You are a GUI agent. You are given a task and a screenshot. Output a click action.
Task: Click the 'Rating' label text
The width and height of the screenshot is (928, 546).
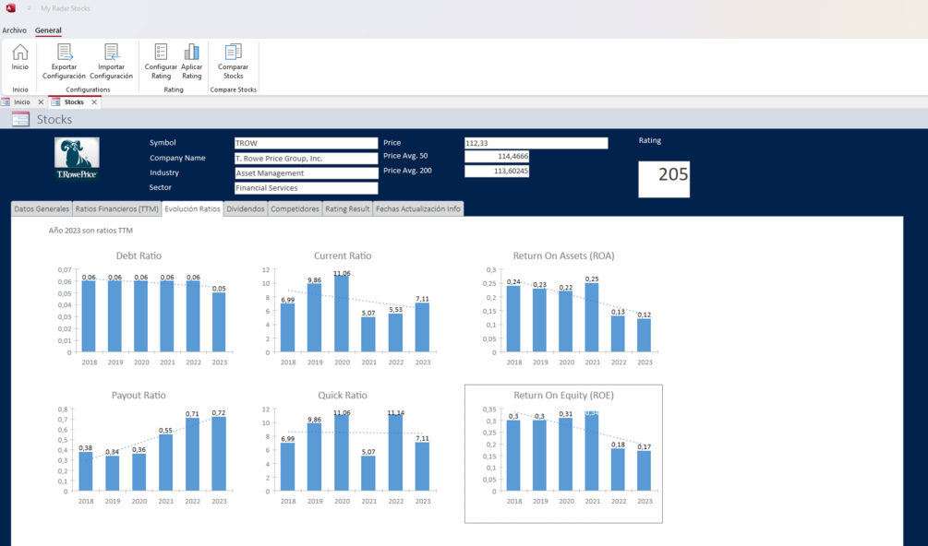click(650, 140)
